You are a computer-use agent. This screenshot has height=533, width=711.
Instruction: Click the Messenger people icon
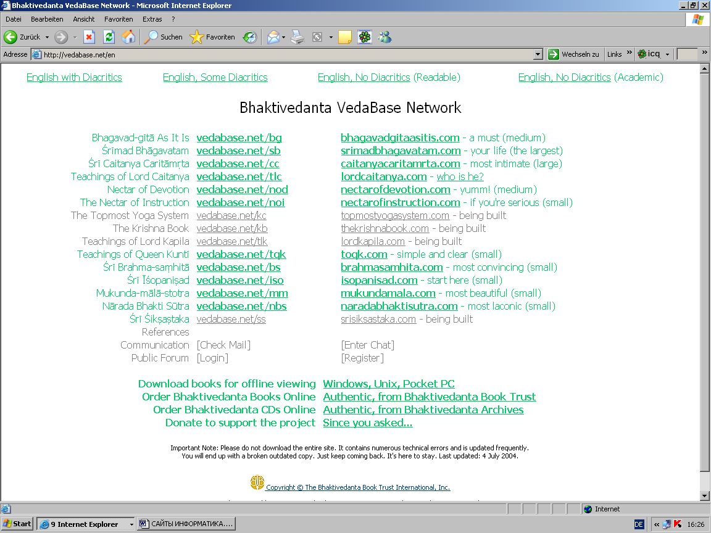(385, 37)
